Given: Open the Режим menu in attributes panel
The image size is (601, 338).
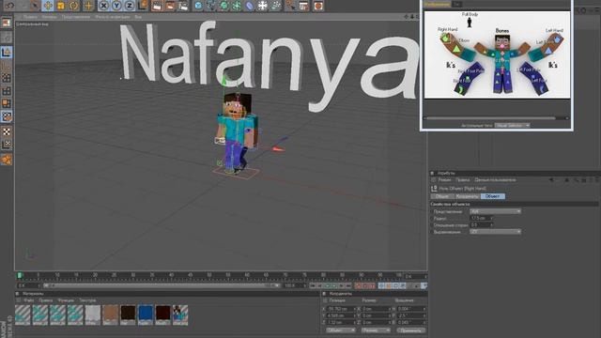Looking at the screenshot, I should point(444,179).
